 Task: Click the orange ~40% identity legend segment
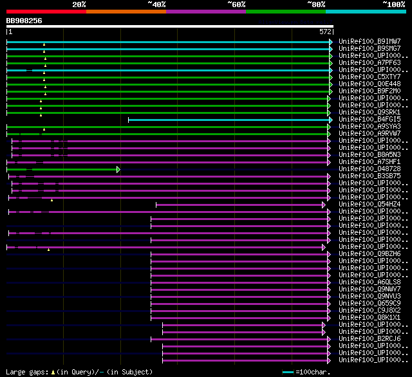126,12
